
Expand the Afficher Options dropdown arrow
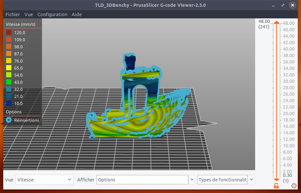click(x=192, y=179)
